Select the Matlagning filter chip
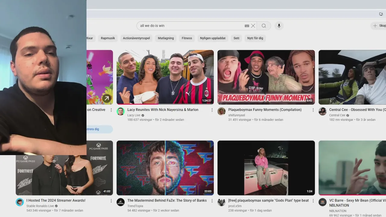386x217 pixels. point(166,38)
